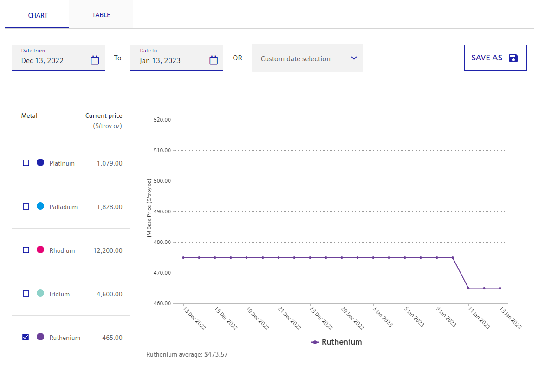This screenshot has width=545, height=365.
Task: Click the Platinum dark blue color dot
Action: point(40,163)
